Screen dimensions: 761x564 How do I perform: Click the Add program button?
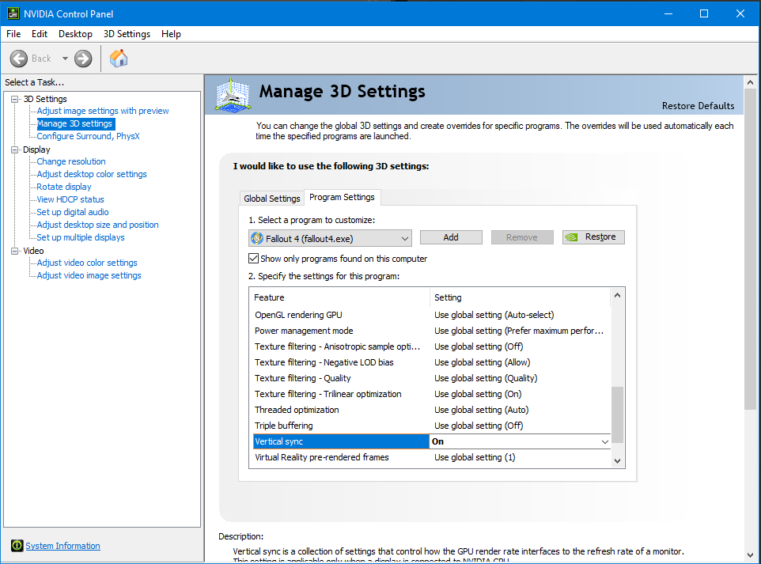pyautogui.click(x=451, y=237)
